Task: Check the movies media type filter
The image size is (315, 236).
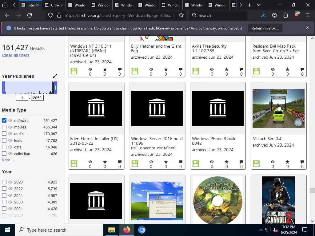Action: (4, 127)
